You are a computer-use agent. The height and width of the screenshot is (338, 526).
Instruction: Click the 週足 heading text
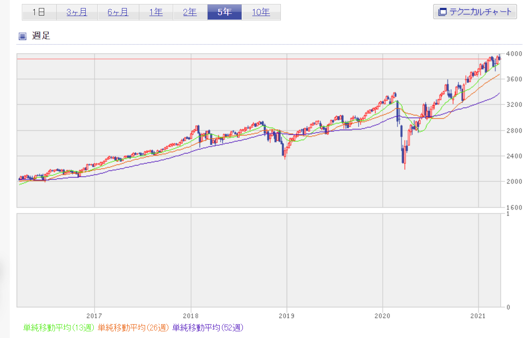click(41, 36)
